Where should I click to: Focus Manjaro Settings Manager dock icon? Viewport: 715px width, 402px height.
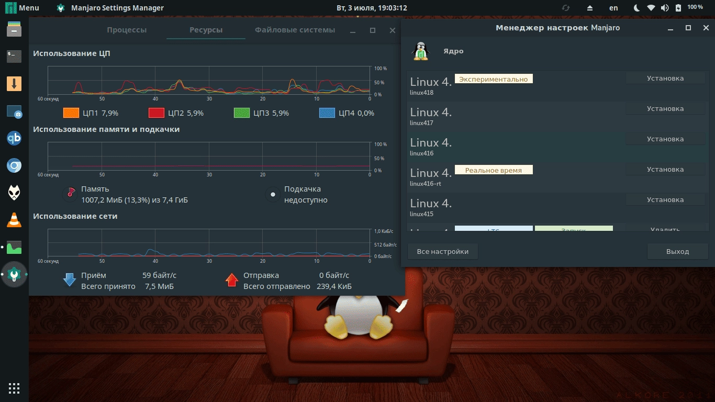(14, 274)
